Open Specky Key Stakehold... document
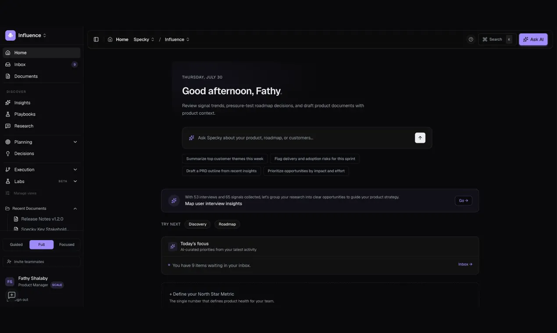The width and height of the screenshot is (557, 333). [45, 229]
